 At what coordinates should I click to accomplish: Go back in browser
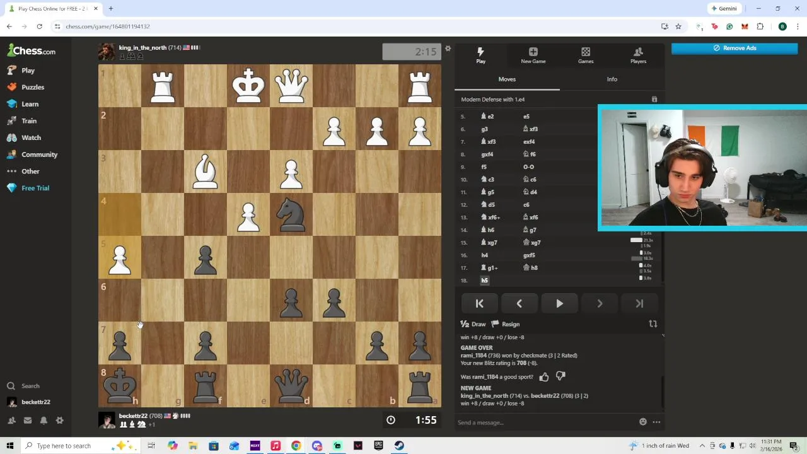[x=9, y=26]
